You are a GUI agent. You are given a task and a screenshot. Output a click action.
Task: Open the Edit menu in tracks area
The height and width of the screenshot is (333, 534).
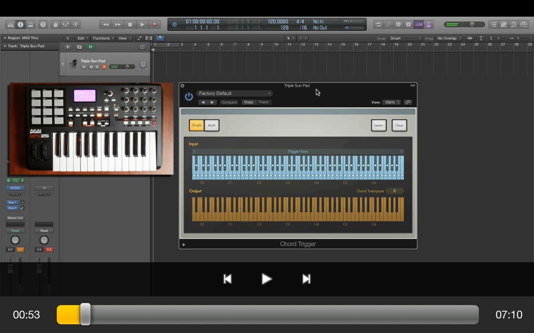[x=82, y=38]
